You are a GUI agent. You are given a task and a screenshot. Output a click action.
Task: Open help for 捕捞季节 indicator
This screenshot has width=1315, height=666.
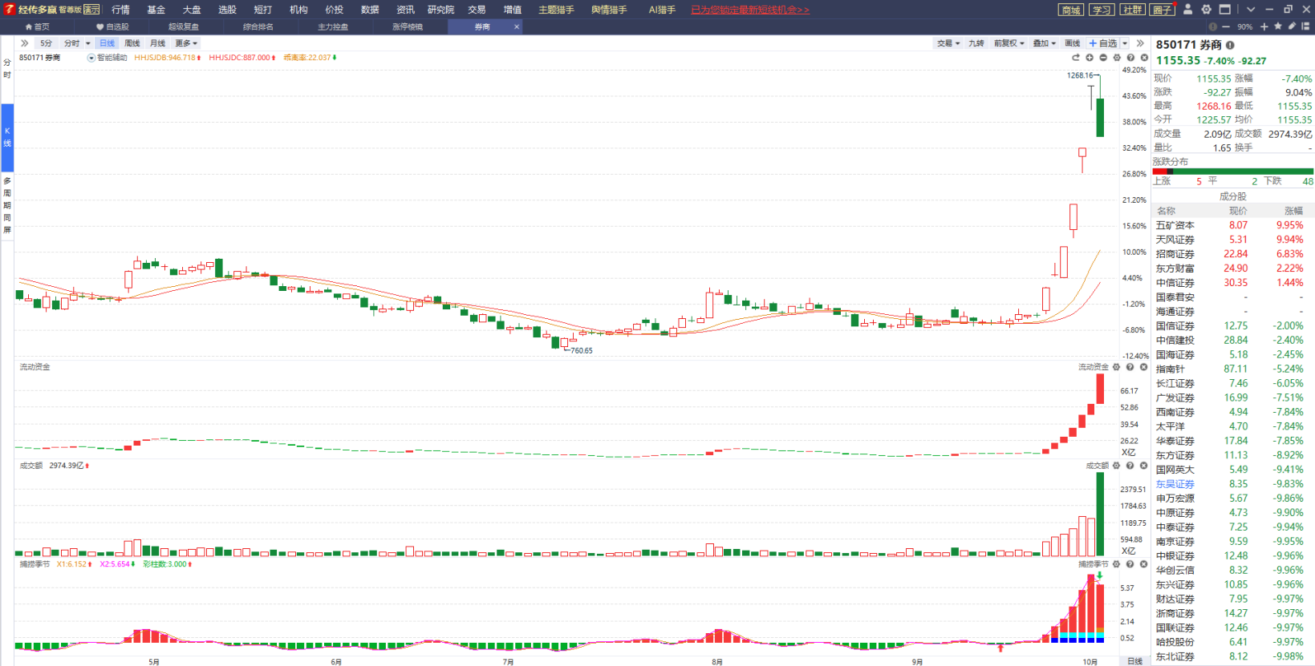[x=1130, y=564]
